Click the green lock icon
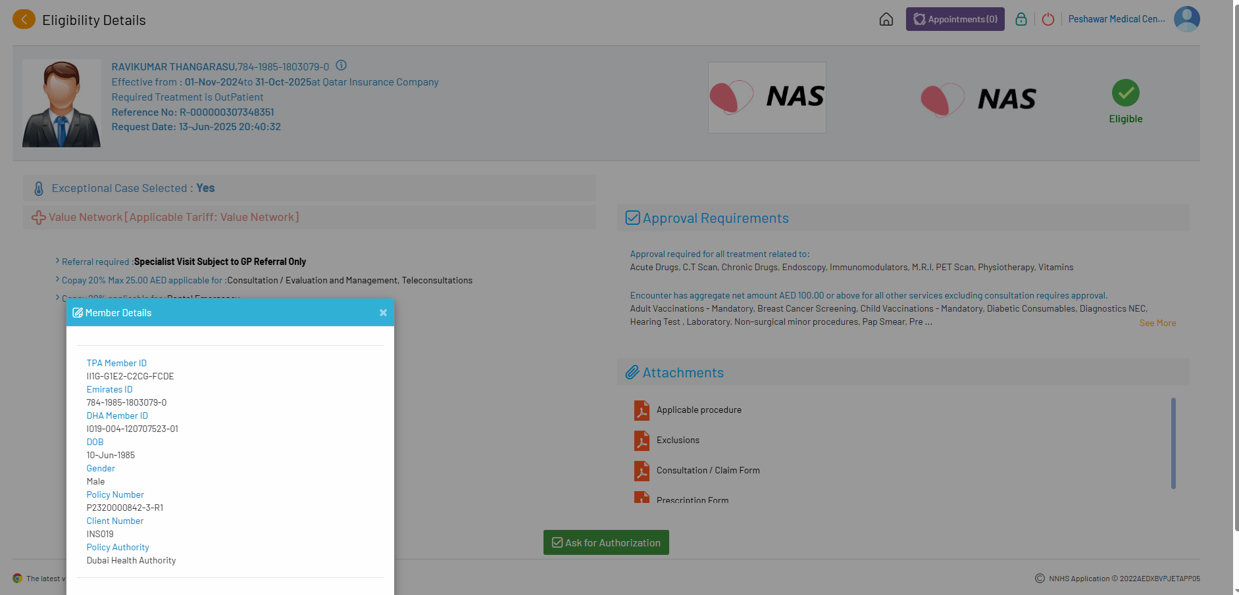 1021,20
